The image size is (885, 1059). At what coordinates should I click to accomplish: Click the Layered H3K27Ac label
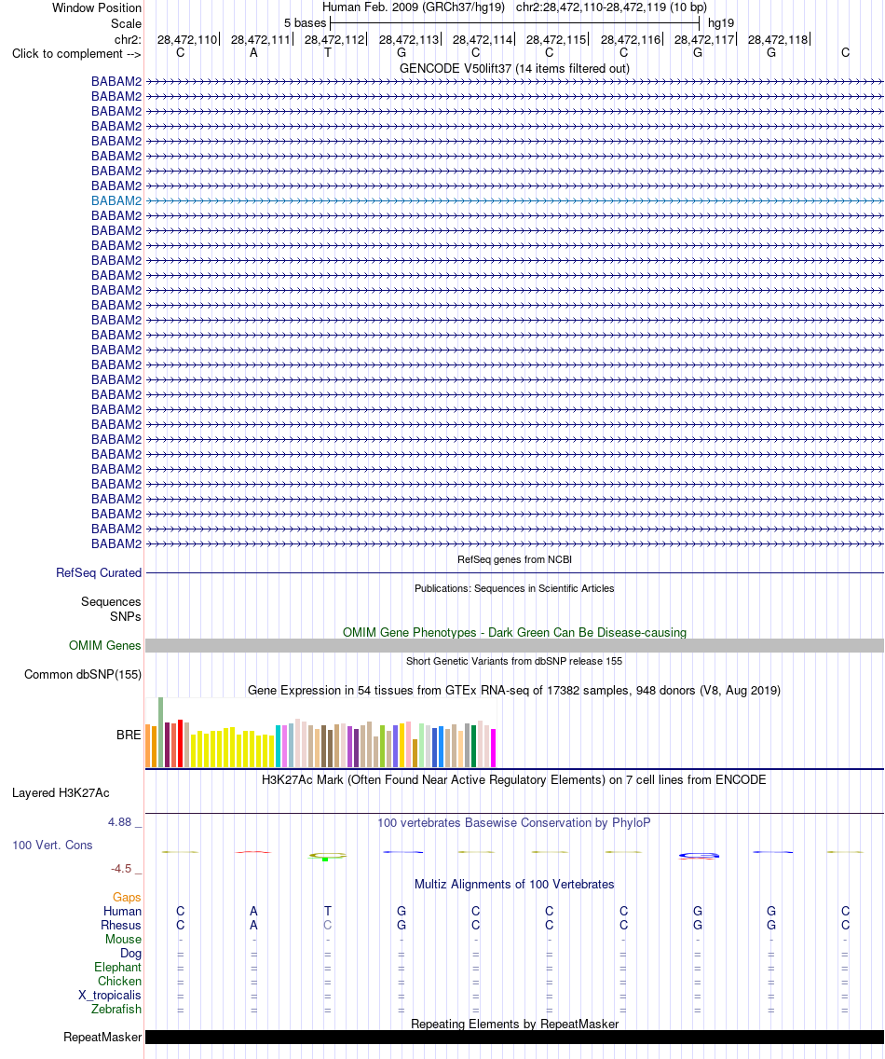pyautogui.click(x=61, y=793)
